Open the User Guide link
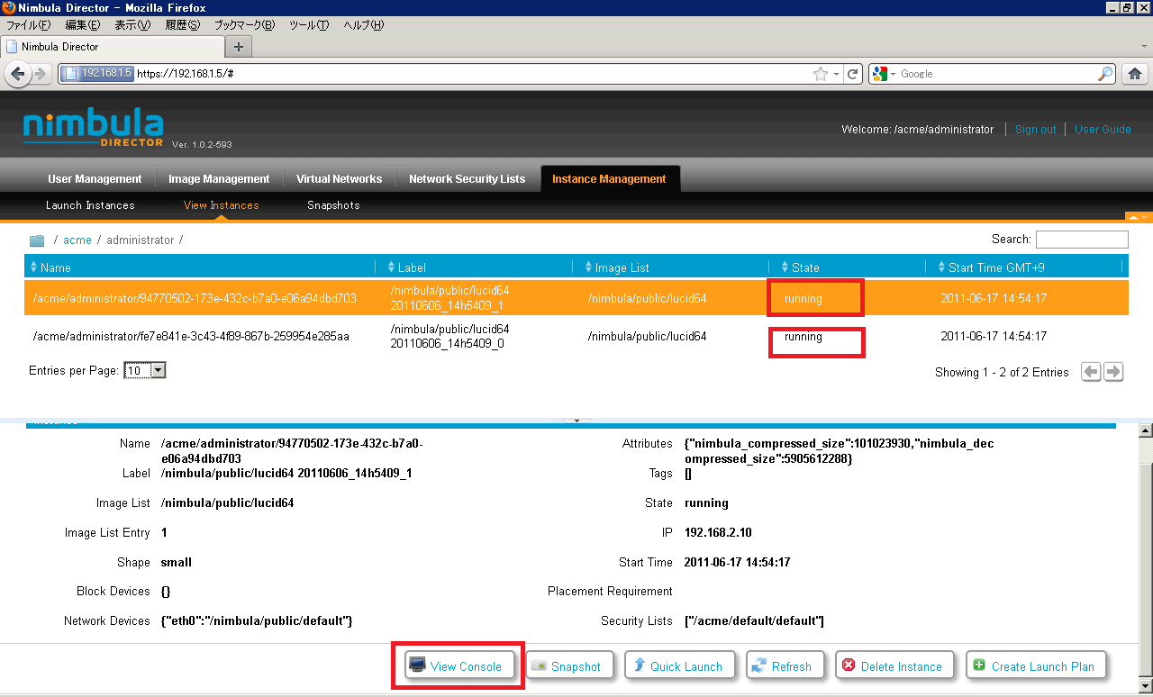The image size is (1153, 697). point(1103,130)
